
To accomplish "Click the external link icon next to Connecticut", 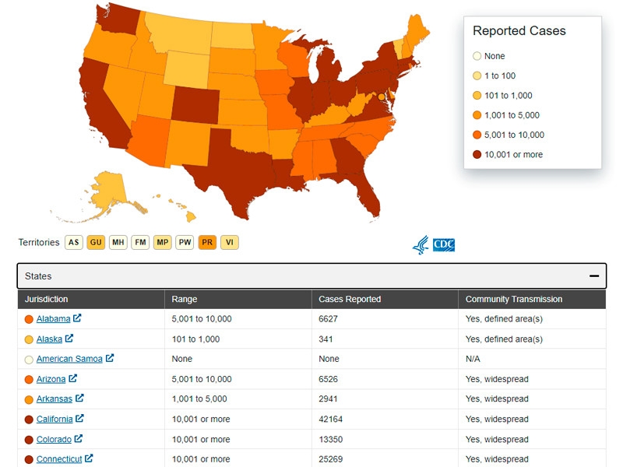I will [89, 458].
